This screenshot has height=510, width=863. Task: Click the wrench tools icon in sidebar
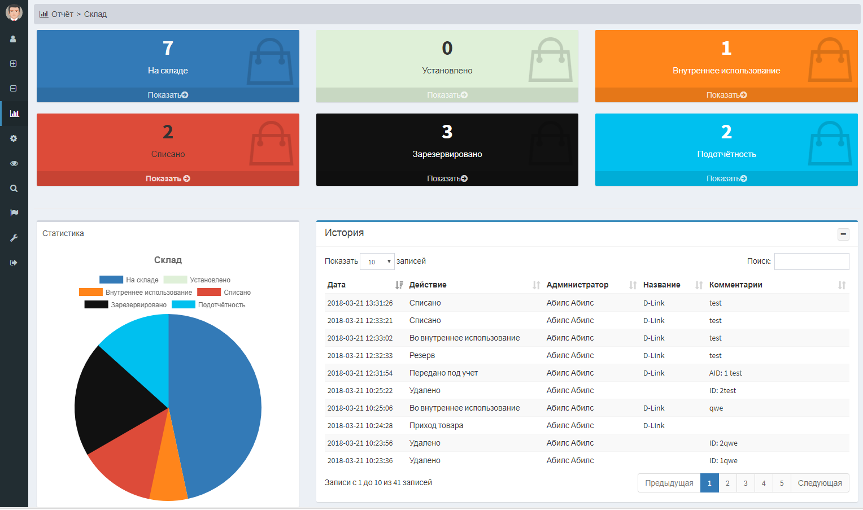point(14,238)
